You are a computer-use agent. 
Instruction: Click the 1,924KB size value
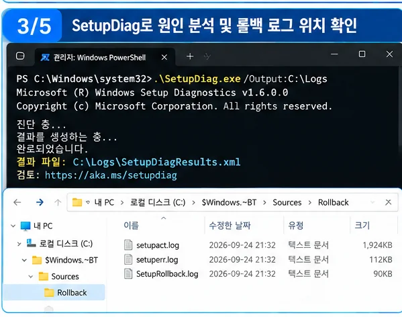pos(377,245)
